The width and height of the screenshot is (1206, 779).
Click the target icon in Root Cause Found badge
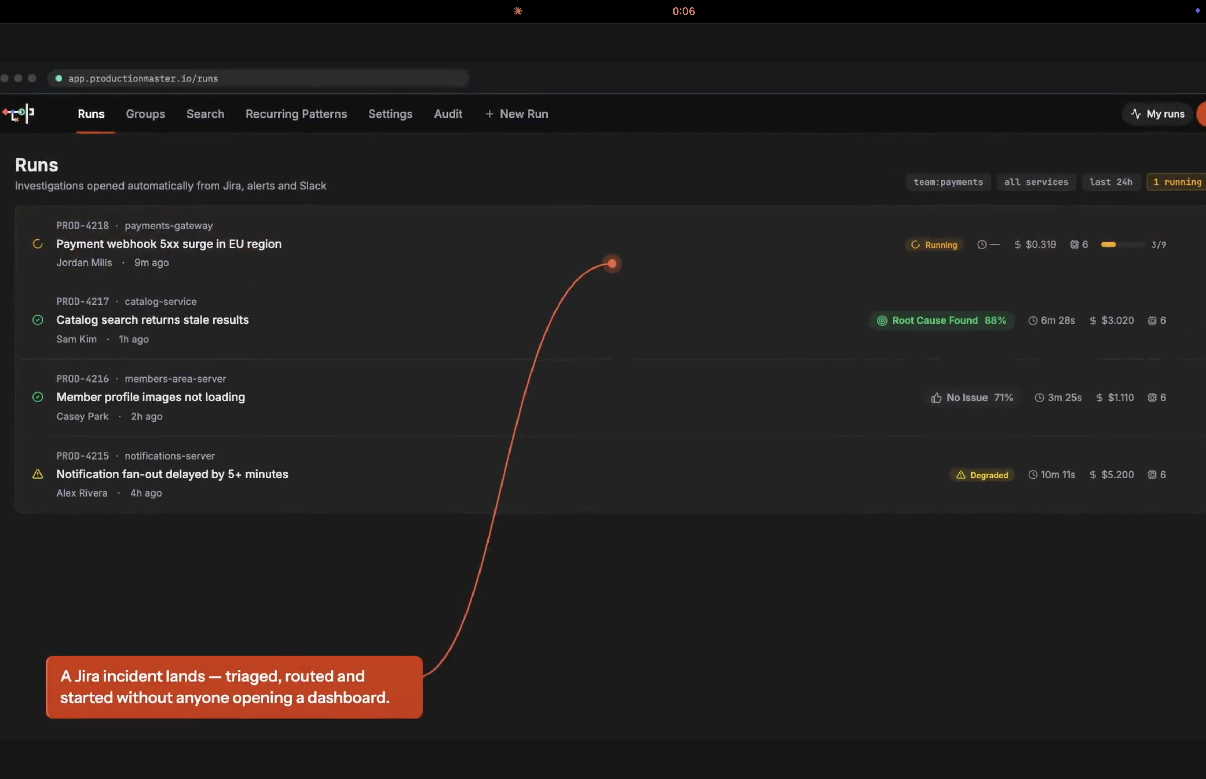click(881, 321)
